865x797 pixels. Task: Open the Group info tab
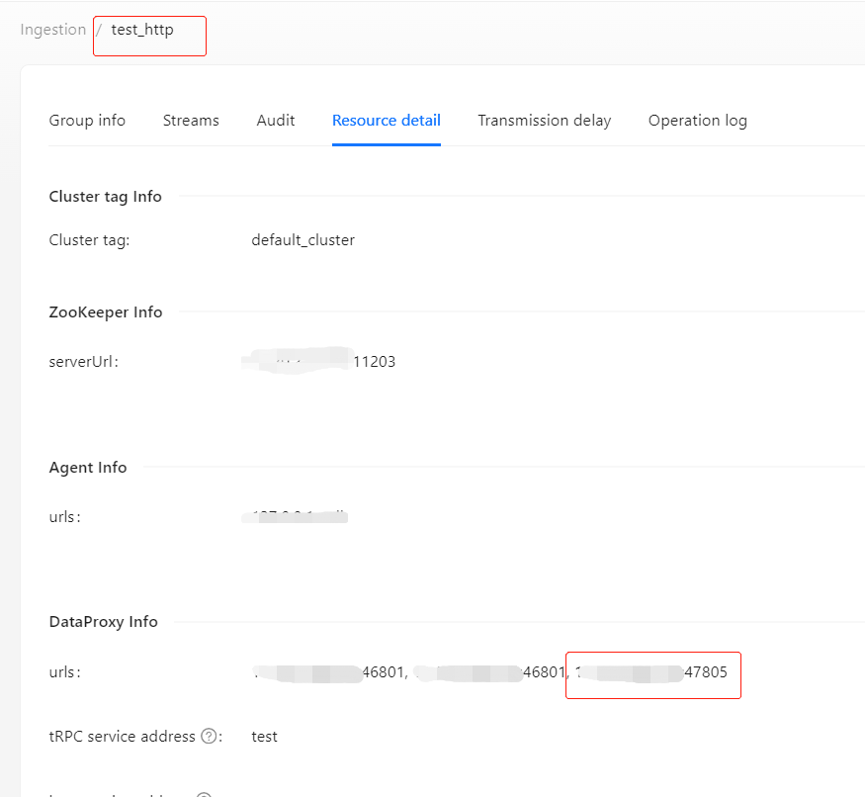tap(87, 121)
